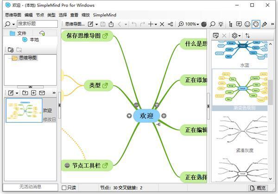Open the 选择 menu

point(63,15)
